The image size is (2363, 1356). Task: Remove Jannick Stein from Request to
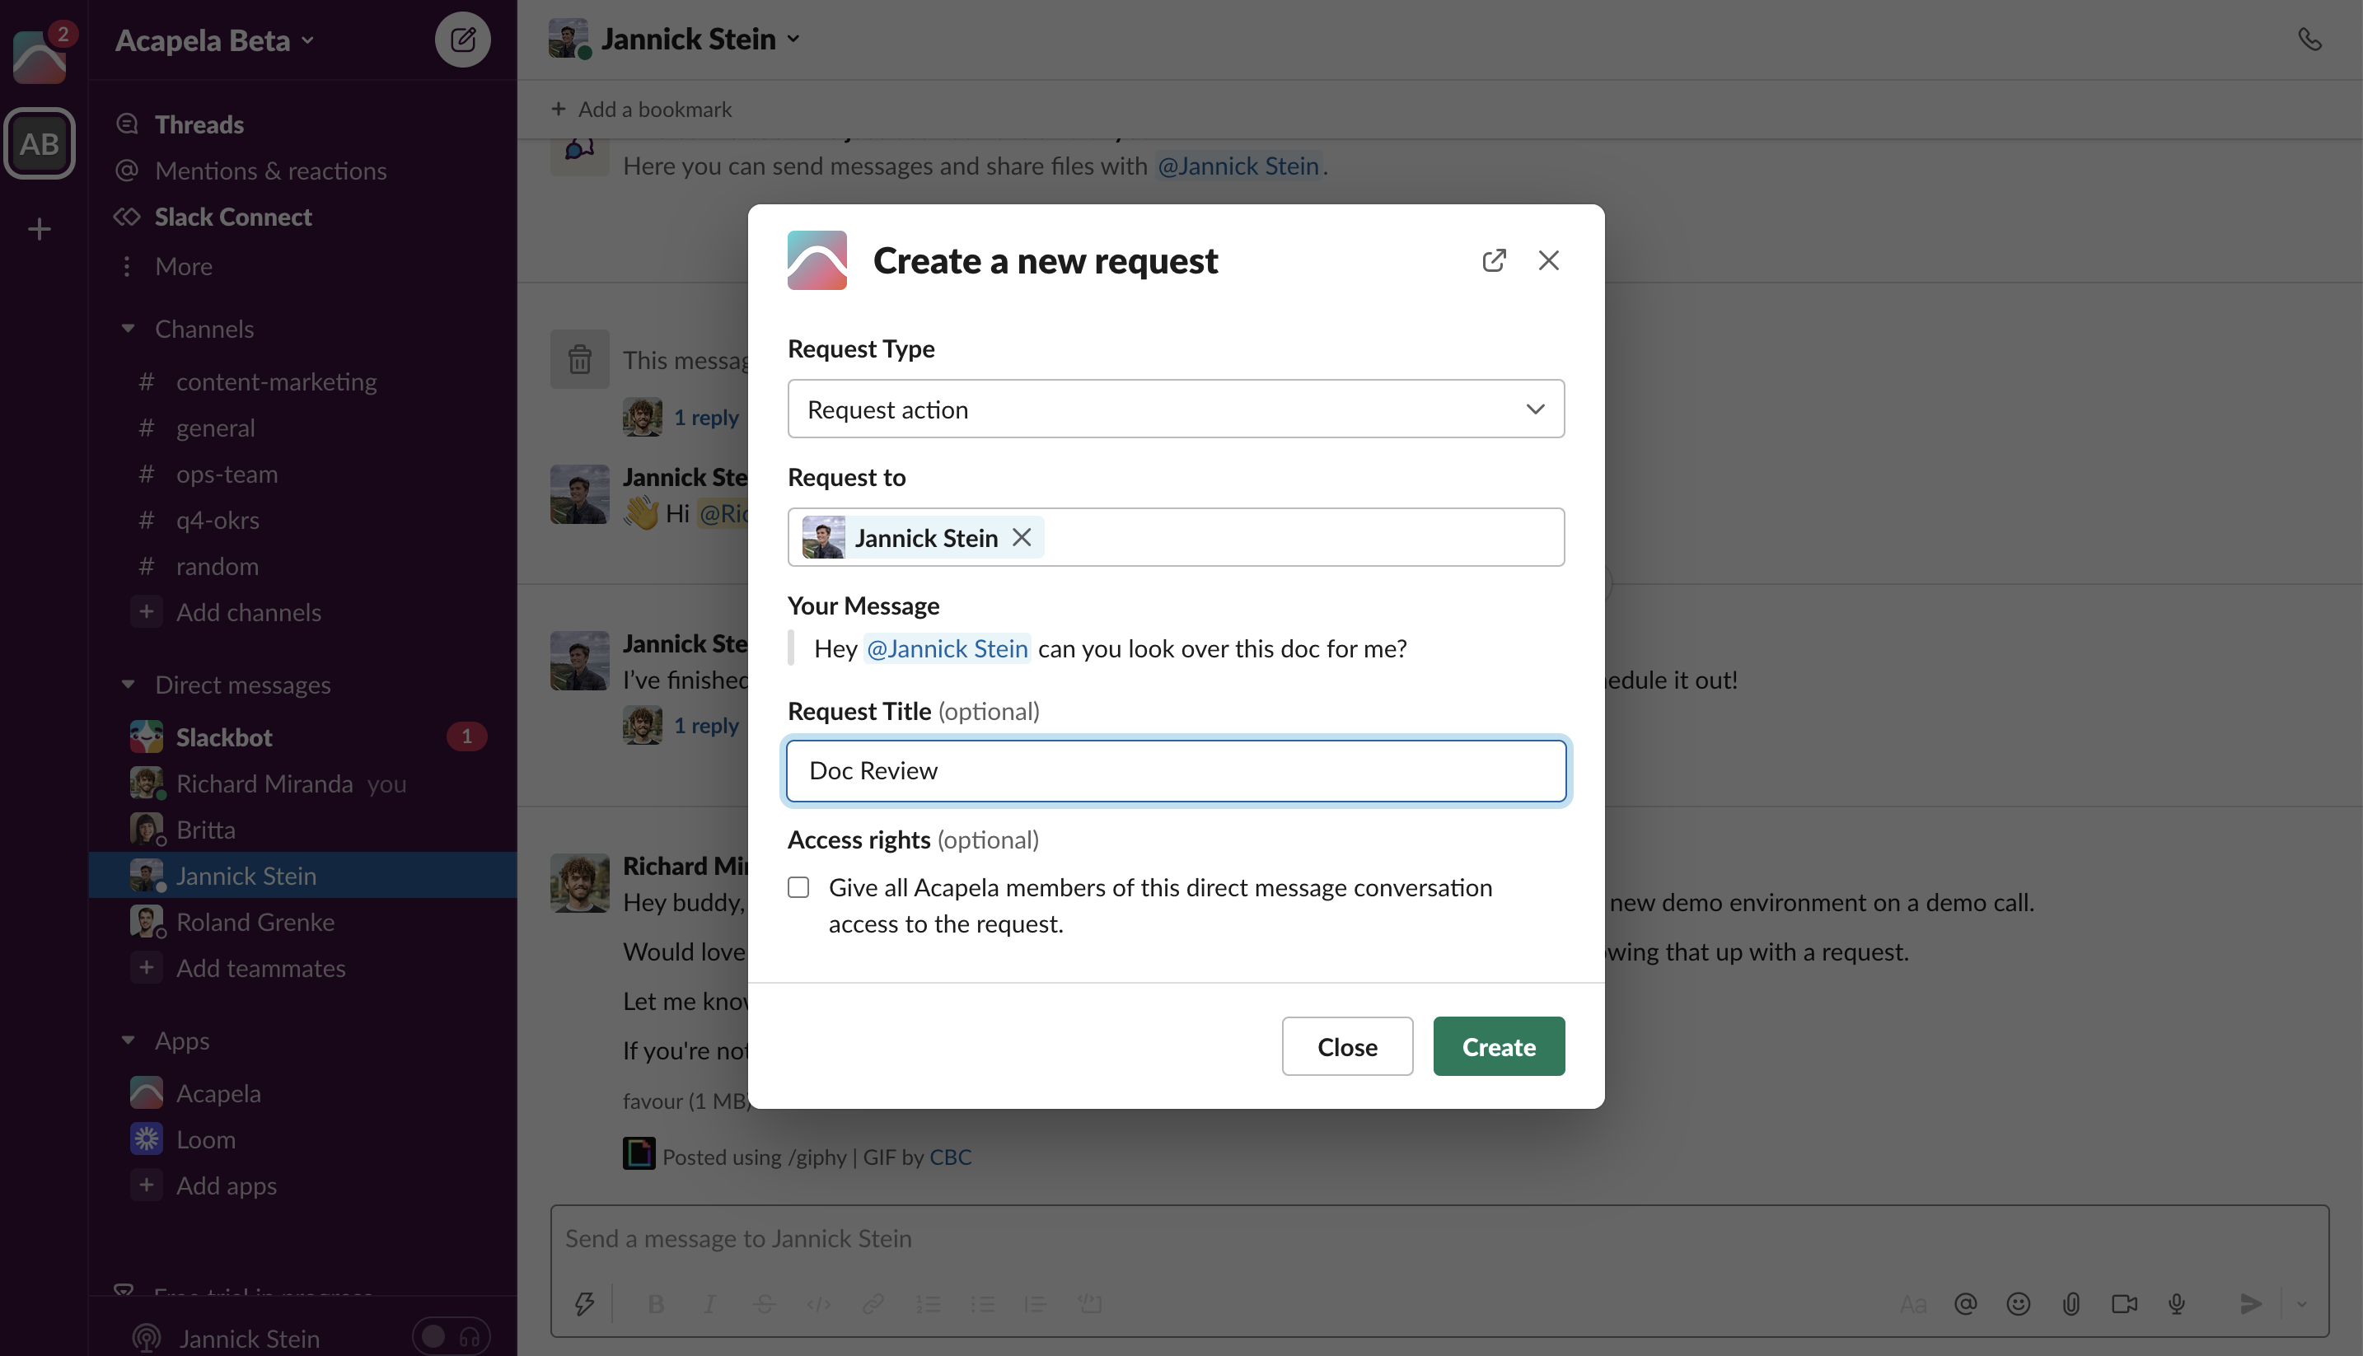click(x=1022, y=537)
